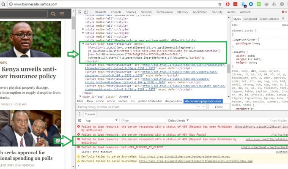Click the drawer Console tab
This screenshot has width=288, height=169.
click(x=90, y=114)
